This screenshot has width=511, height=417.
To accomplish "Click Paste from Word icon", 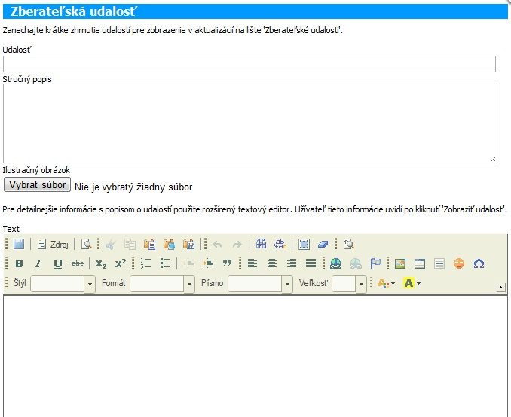I will 188,244.
